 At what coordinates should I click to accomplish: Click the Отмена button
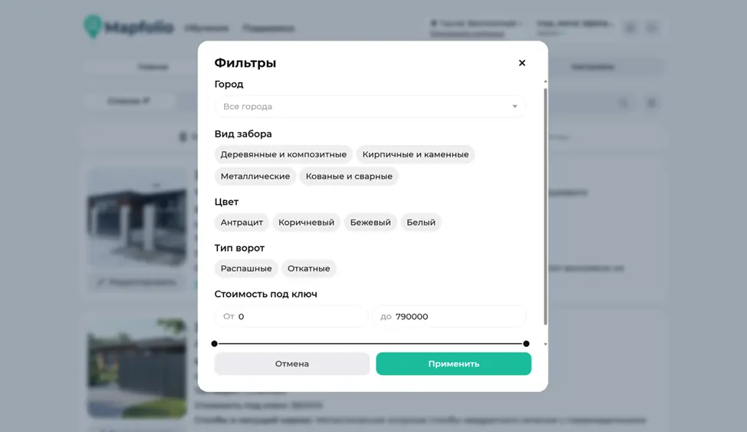292,364
